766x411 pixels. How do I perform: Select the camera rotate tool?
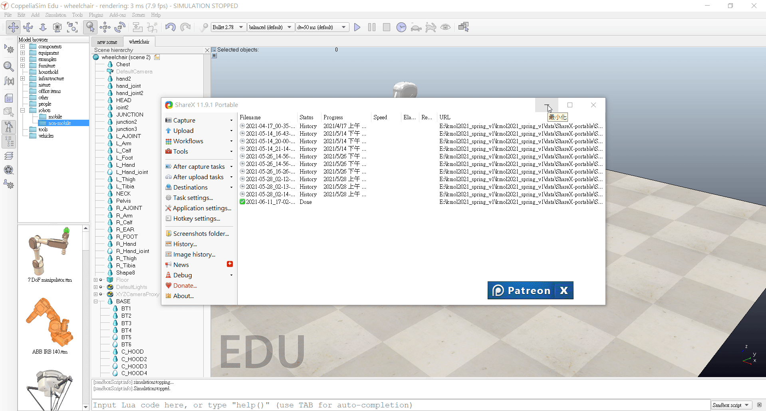click(28, 27)
